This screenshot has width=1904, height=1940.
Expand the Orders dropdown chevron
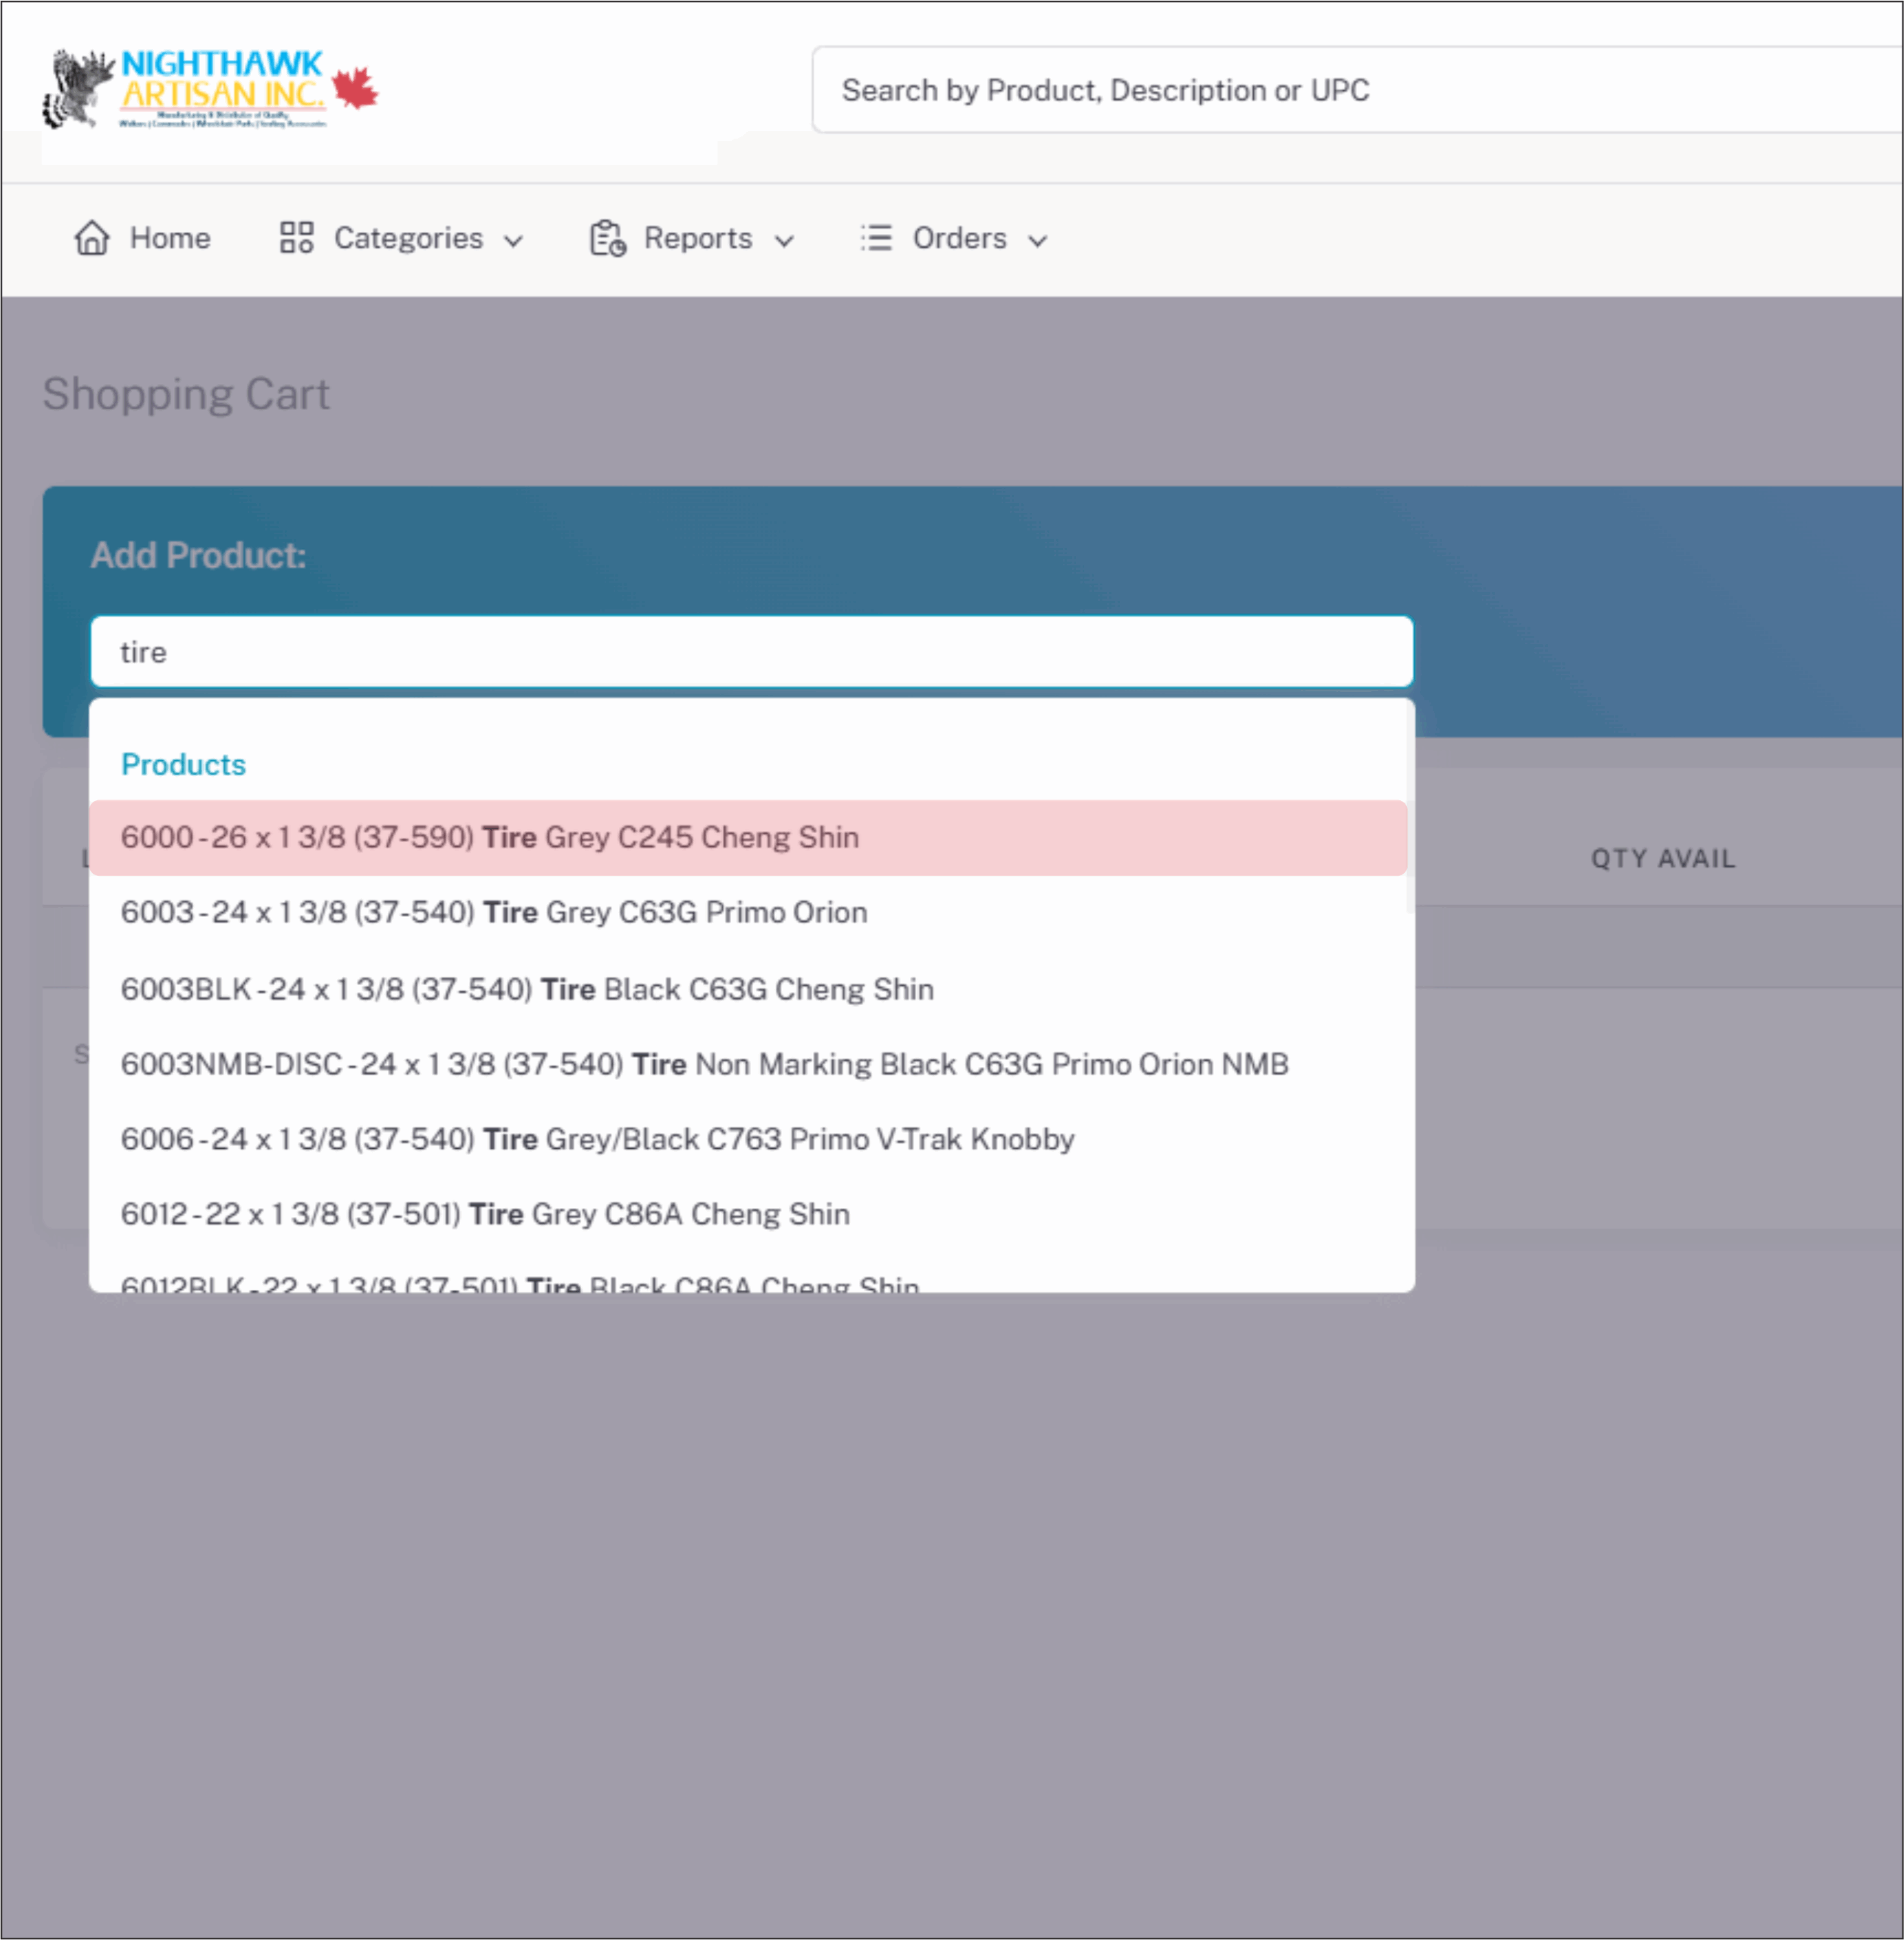click(x=1038, y=241)
